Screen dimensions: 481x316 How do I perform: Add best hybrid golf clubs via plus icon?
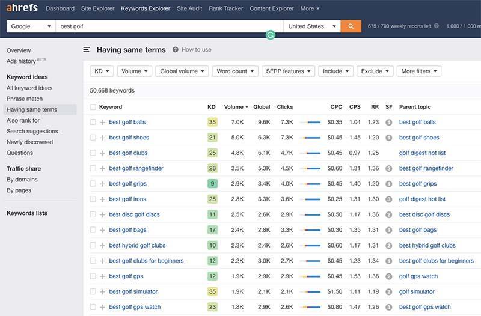tap(102, 246)
